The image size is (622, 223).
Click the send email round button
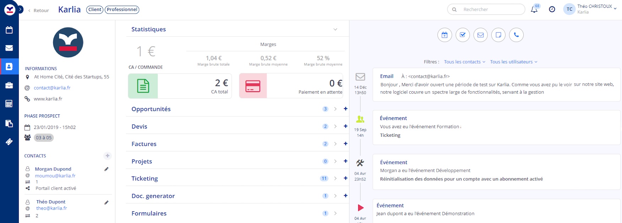[480, 35]
